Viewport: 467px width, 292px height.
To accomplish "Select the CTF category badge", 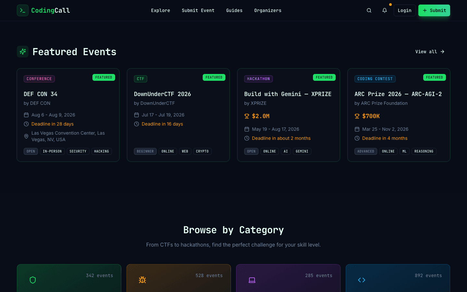I will tap(140, 79).
